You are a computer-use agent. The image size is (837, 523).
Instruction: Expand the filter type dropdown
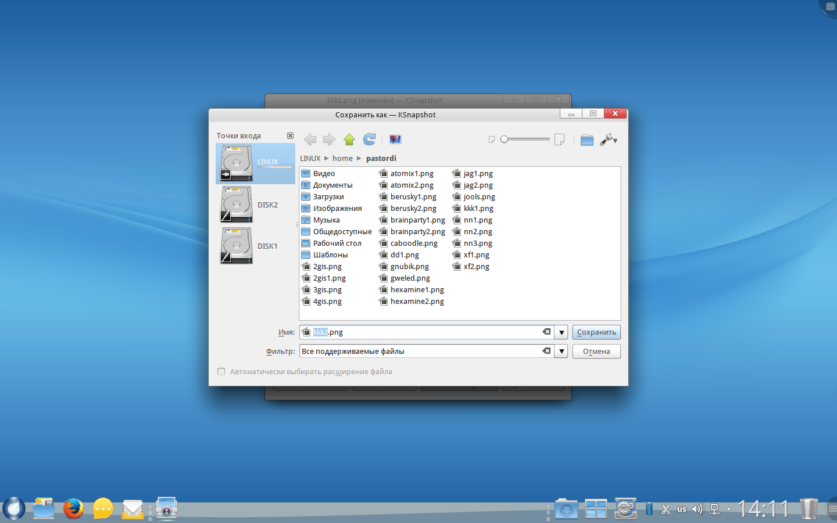tap(561, 352)
